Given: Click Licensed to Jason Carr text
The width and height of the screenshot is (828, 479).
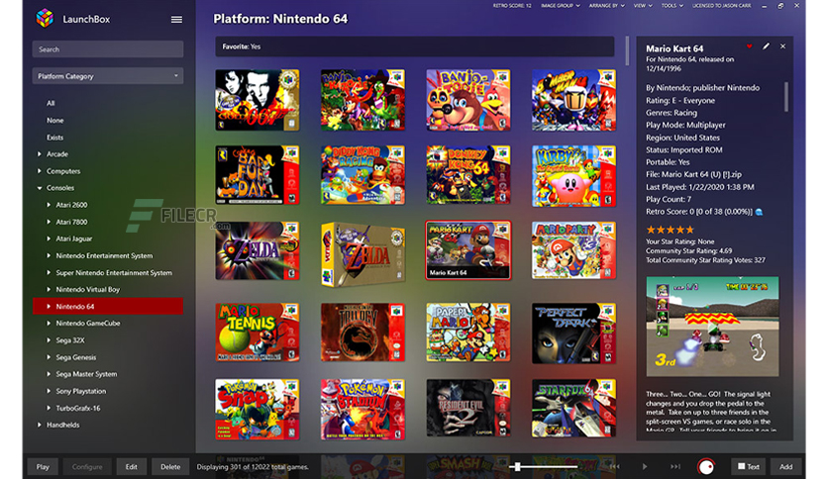Looking at the screenshot, I should [721, 5].
